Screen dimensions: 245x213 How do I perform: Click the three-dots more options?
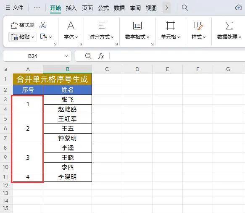37,8
